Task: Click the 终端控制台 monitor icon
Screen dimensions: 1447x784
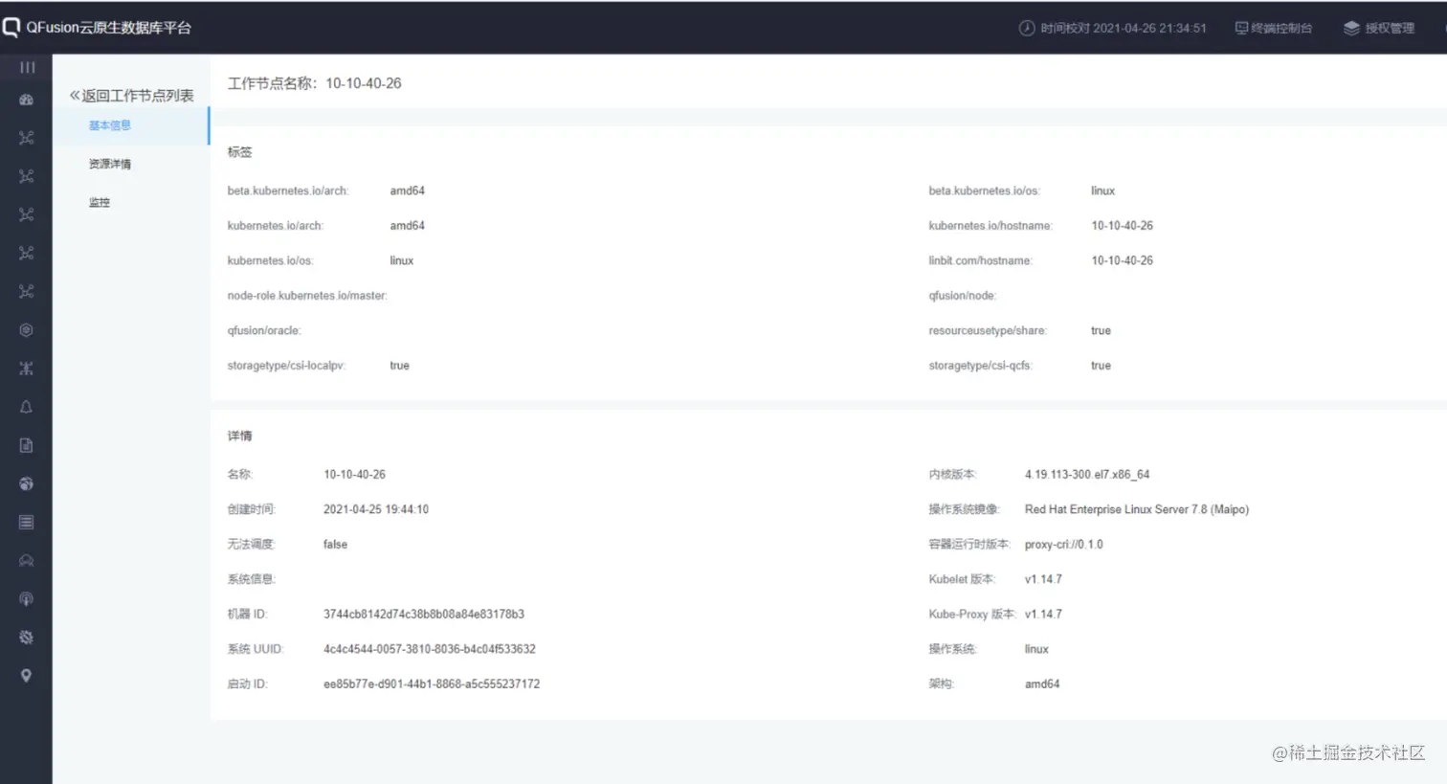Action: pyautogui.click(x=1241, y=28)
